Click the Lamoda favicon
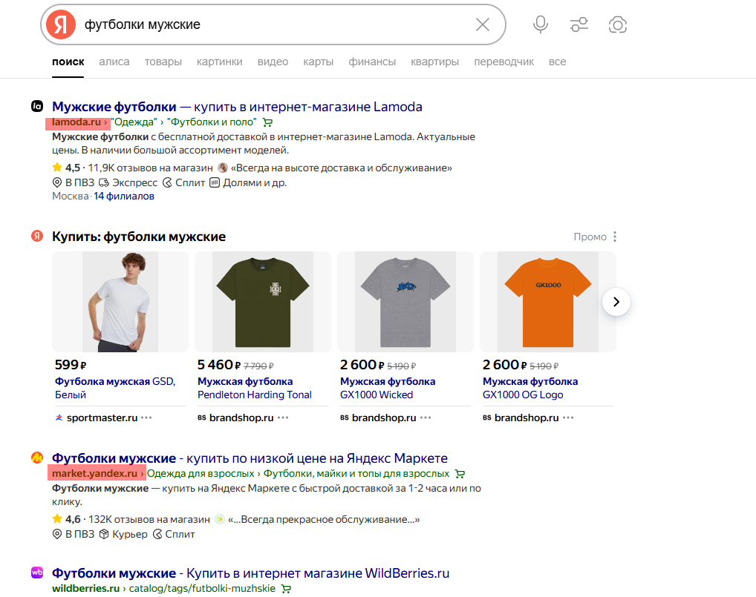Screen dimensions: 756x597 pos(37,106)
